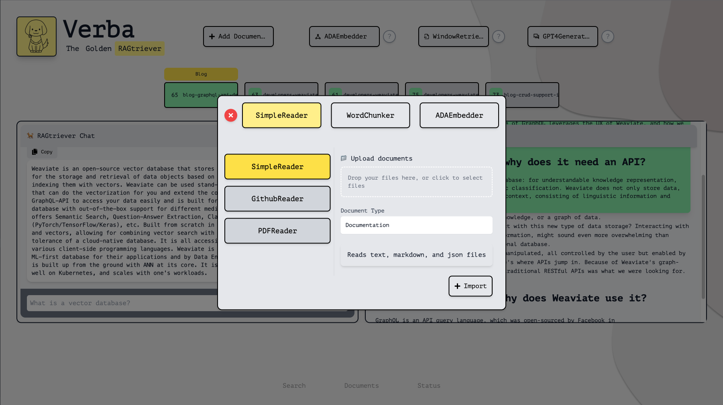Select the SimpleReader step tab in the dialog
This screenshot has height=405, width=723.
(281, 115)
